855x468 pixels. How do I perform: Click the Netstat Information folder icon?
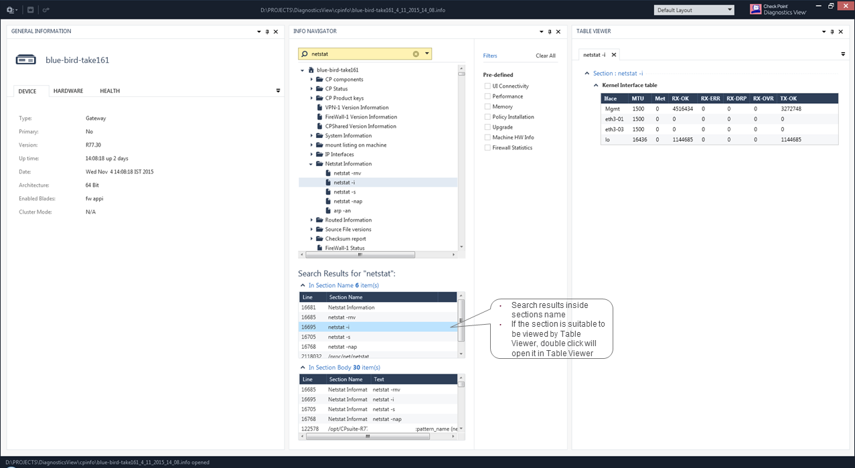321,164
